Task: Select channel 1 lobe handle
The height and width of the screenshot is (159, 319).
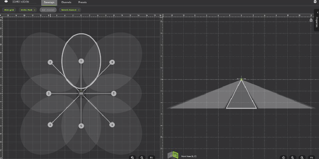Action: (x=81, y=61)
